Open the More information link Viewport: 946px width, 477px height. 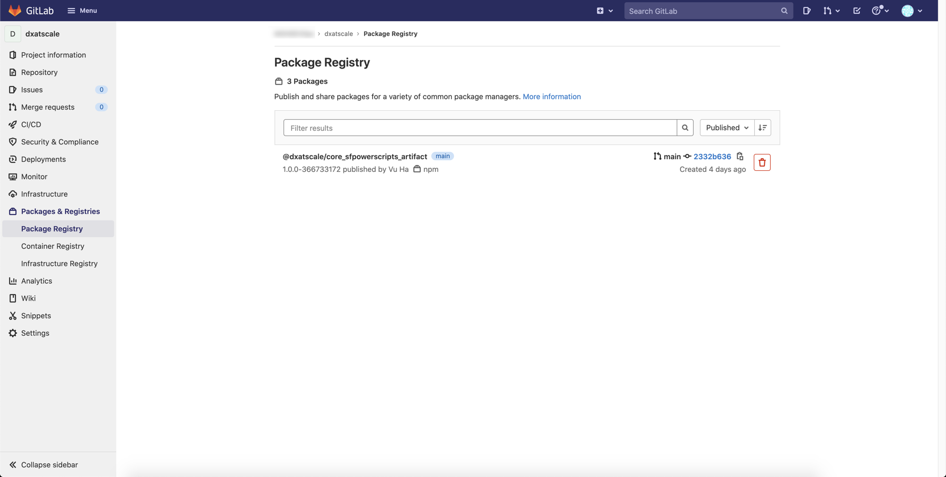click(x=552, y=96)
